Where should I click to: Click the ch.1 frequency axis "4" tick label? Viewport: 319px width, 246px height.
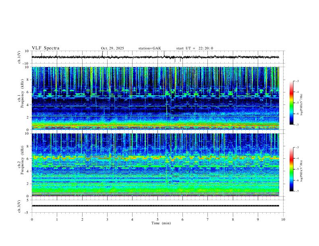click(27, 105)
